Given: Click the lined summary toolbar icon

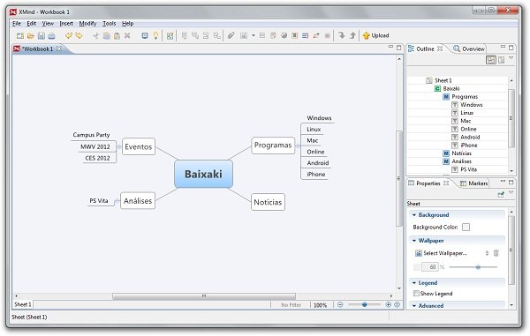Looking at the screenshot, I should tap(306, 35).
